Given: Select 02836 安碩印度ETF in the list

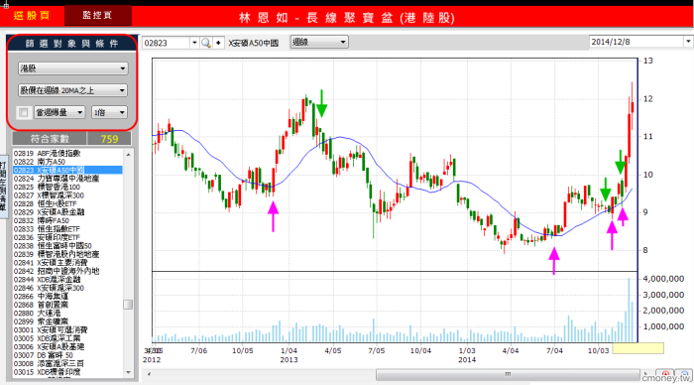Looking at the screenshot, I should click(67, 237).
